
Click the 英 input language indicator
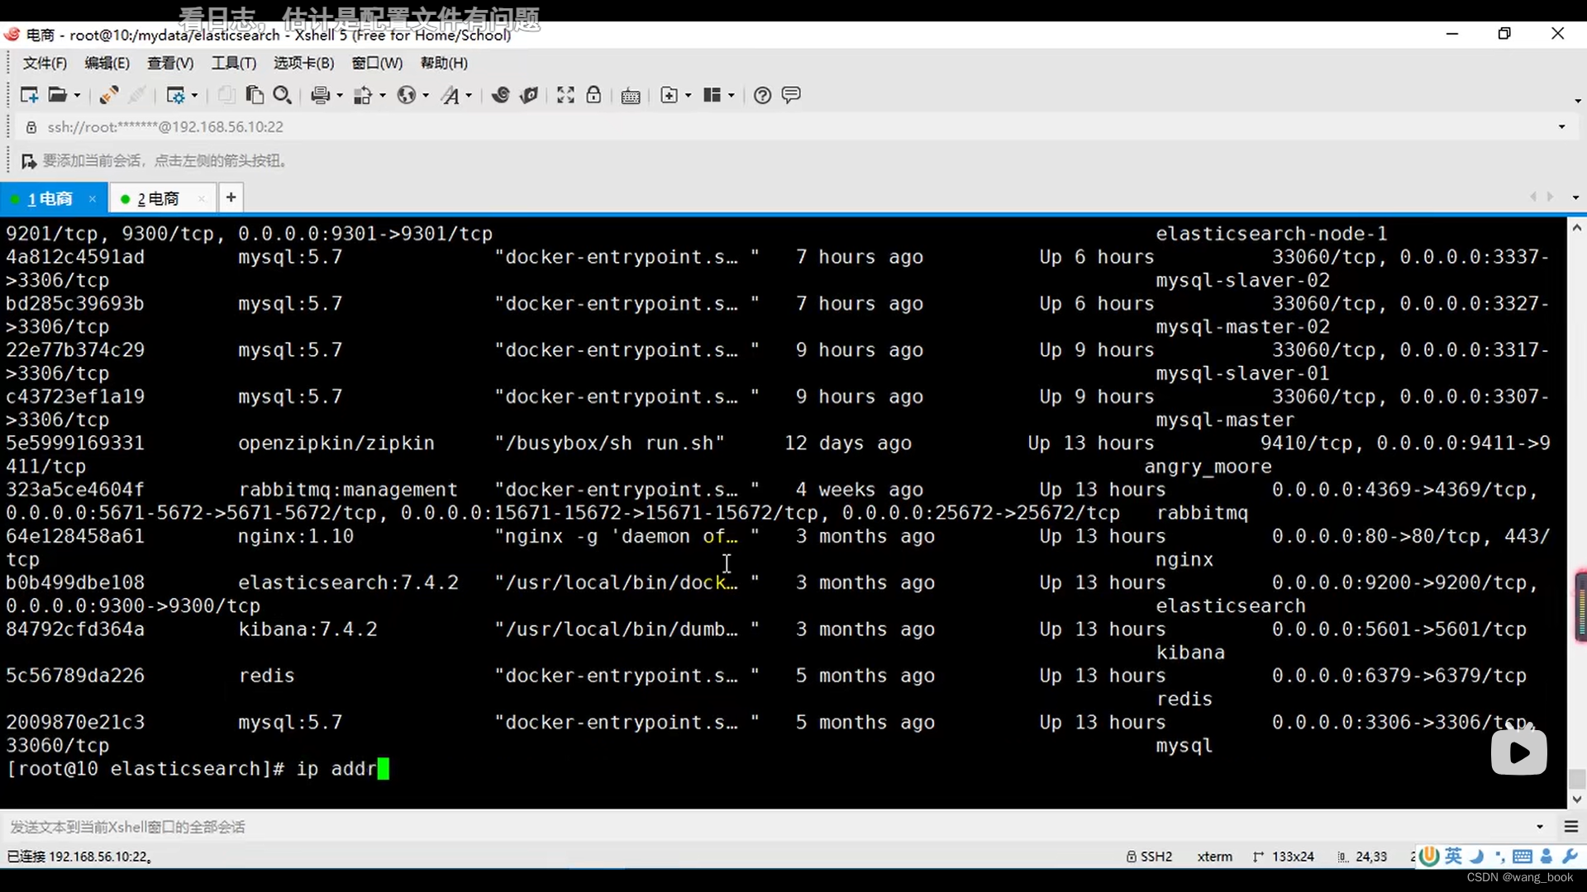[1453, 856]
